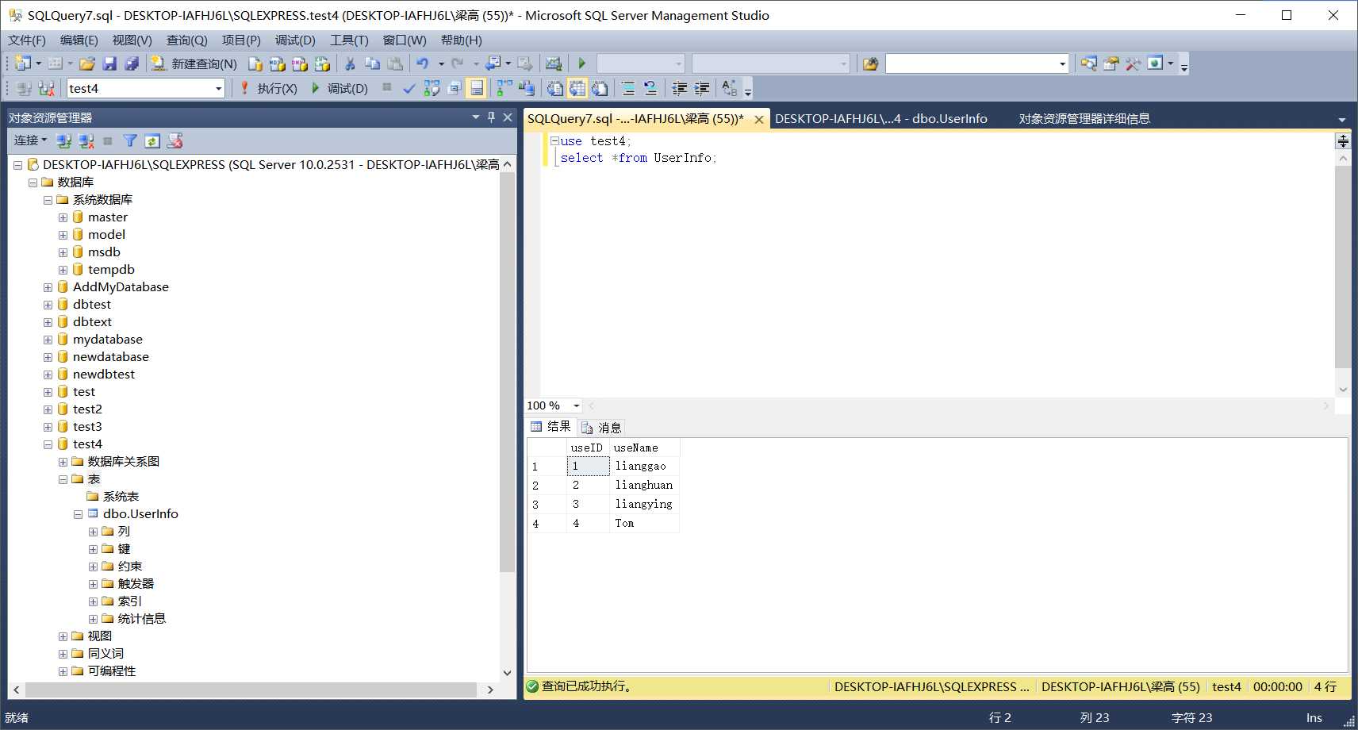Image resolution: width=1358 pixels, height=730 pixels.
Task: Toggle Include Actual Execution Plan icon
Action: 504,88
